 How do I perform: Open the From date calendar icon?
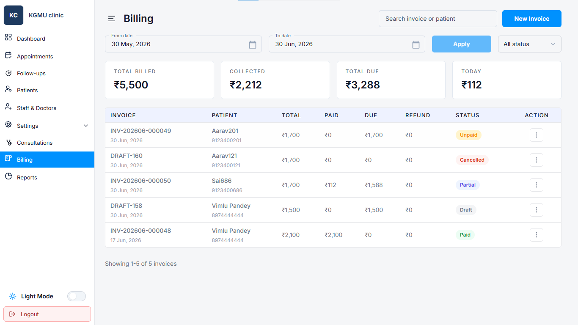coord(253,44)
